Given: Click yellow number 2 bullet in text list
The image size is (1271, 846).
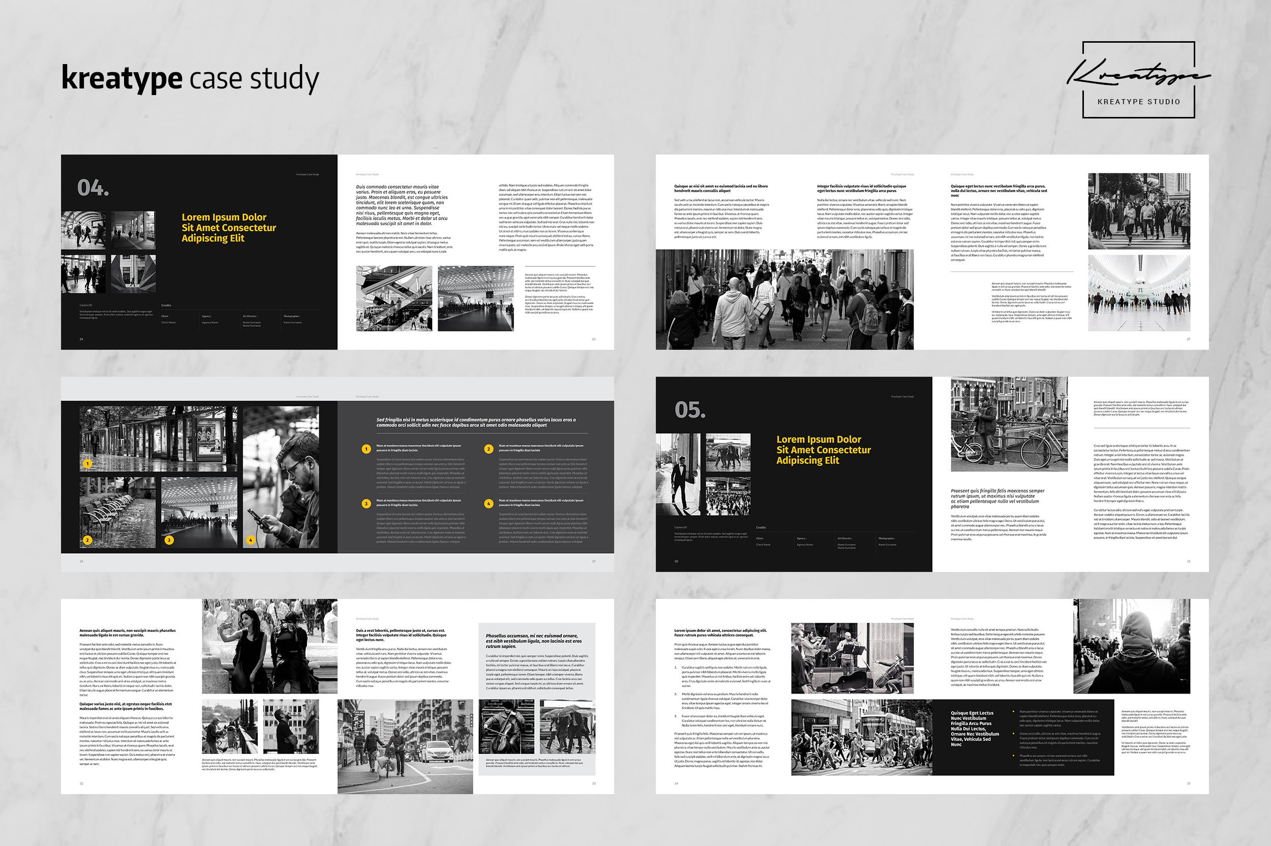Looking at the screenshot, I should click(489, 449).
